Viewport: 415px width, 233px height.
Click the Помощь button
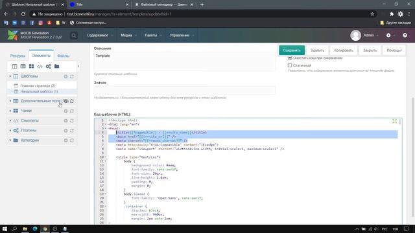click(x=394, y=50)
